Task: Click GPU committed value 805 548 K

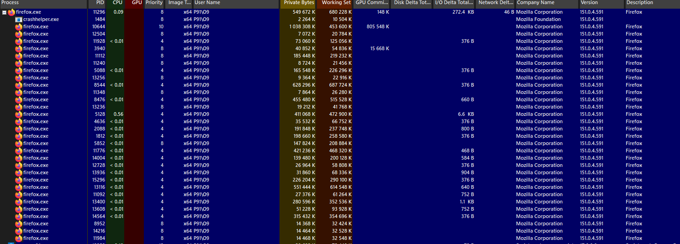Action: pyautogui.click(x=378, y=27)
